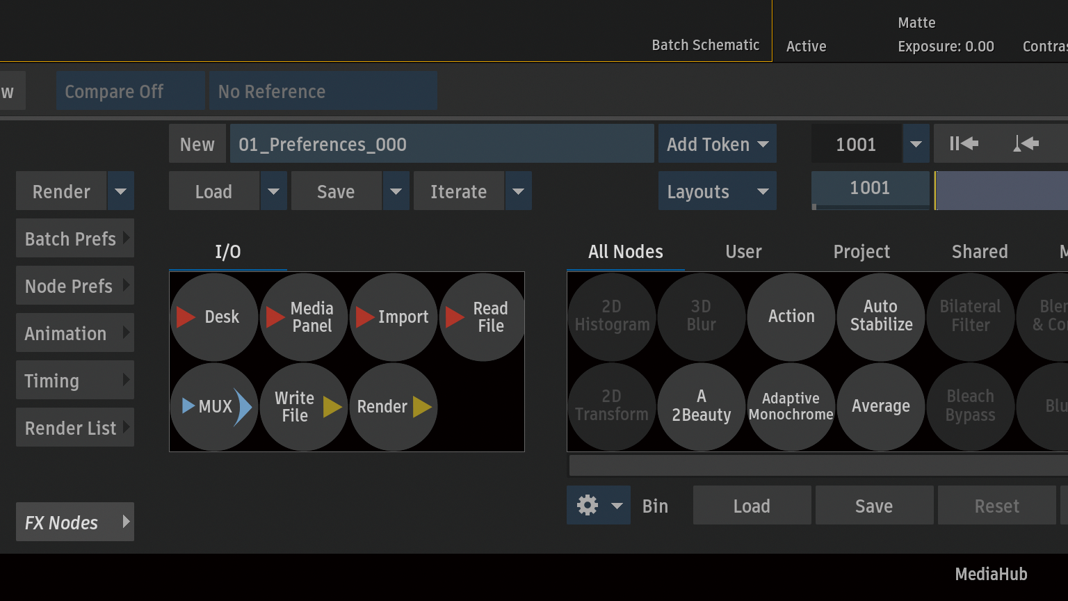Toggle the Compare Off button
The width and height of the screenshot is (1068, 601).
click(x=131, y=91)
